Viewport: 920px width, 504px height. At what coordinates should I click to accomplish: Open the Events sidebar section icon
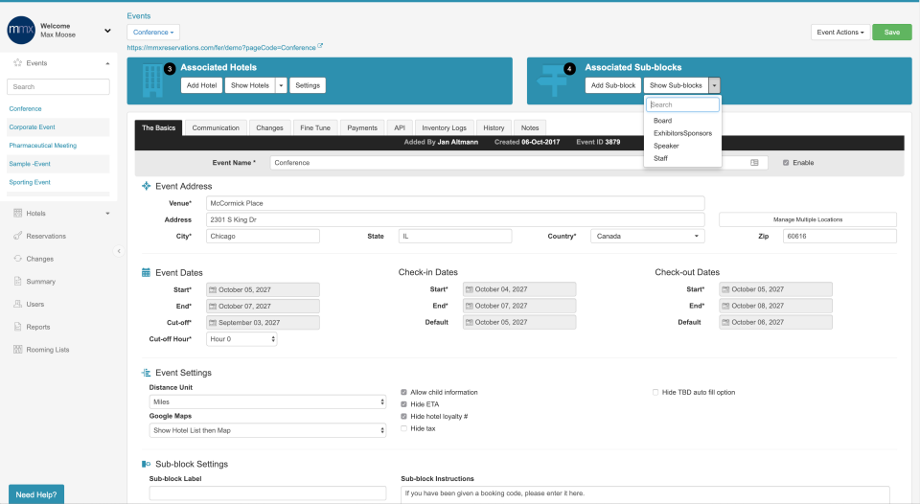pyautogui.click(x=17, y=63)
